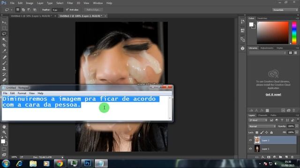Screen dimensions: 300x168
Task: Select the Eraser tool
Action: click(x=4, y=80)
